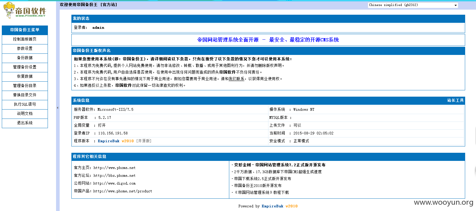Screen dimensions: 476x211
Task: Open 变形金刚 帝国网站管理系统7.2 news link
Action: pos(280,165)
